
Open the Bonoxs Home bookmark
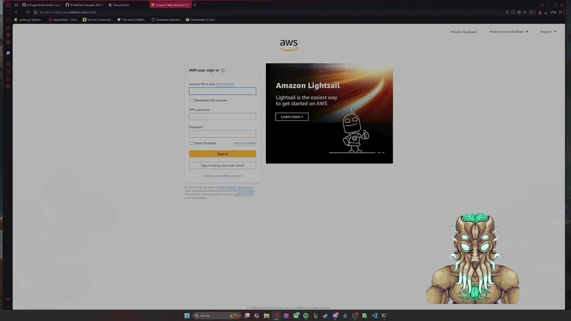coord(98,20)
